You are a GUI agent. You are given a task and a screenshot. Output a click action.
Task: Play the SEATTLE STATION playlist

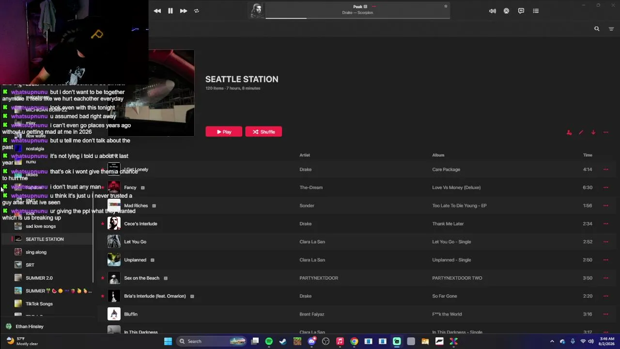(224, 132)
